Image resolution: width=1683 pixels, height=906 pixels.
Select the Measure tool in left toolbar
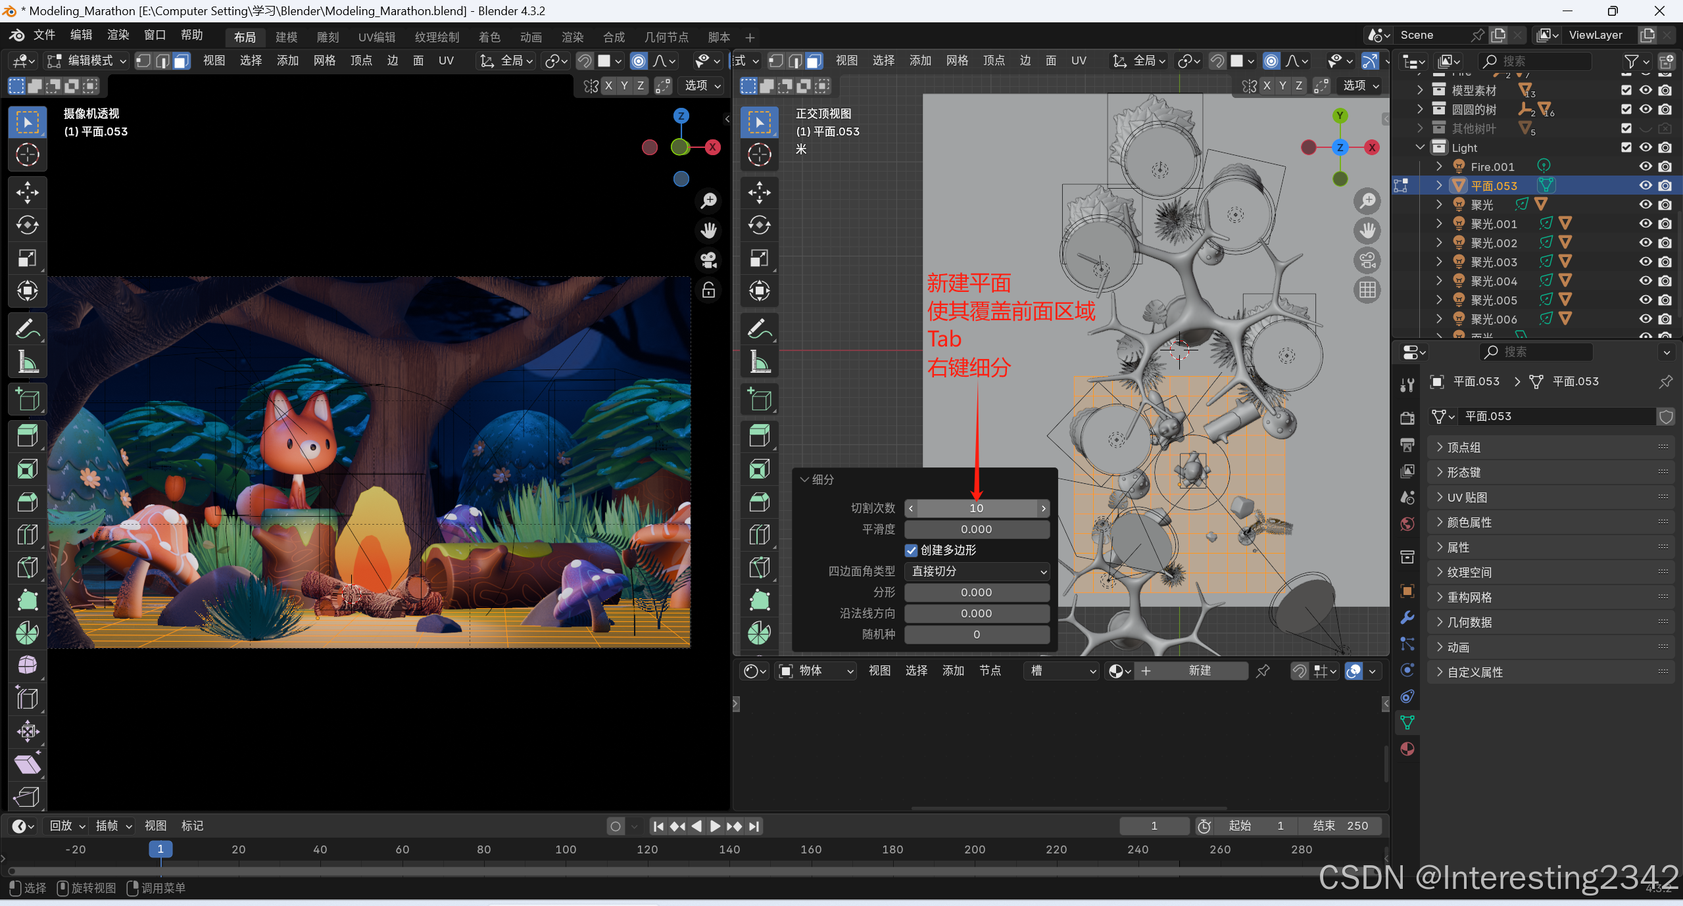click(27, 362)
